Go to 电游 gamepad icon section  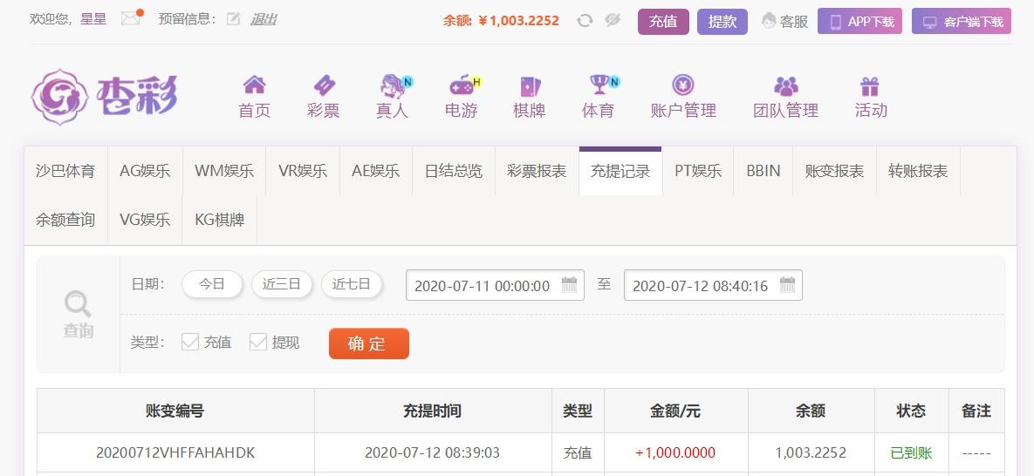(x=462, y=85)
